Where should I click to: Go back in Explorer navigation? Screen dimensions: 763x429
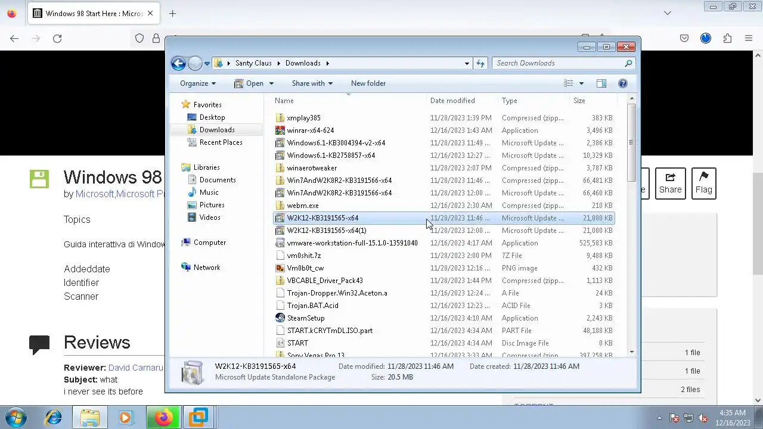pyautogui.click(x=178, y=63)
